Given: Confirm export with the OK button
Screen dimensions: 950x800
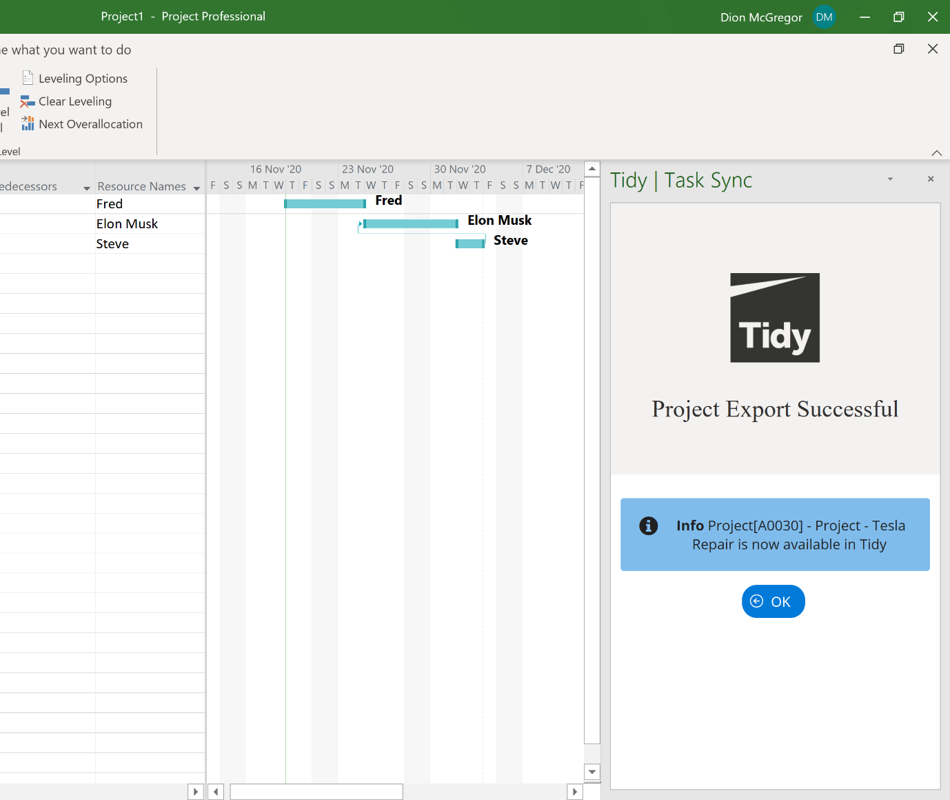Looking at the screenshot, I should point(773,601).
